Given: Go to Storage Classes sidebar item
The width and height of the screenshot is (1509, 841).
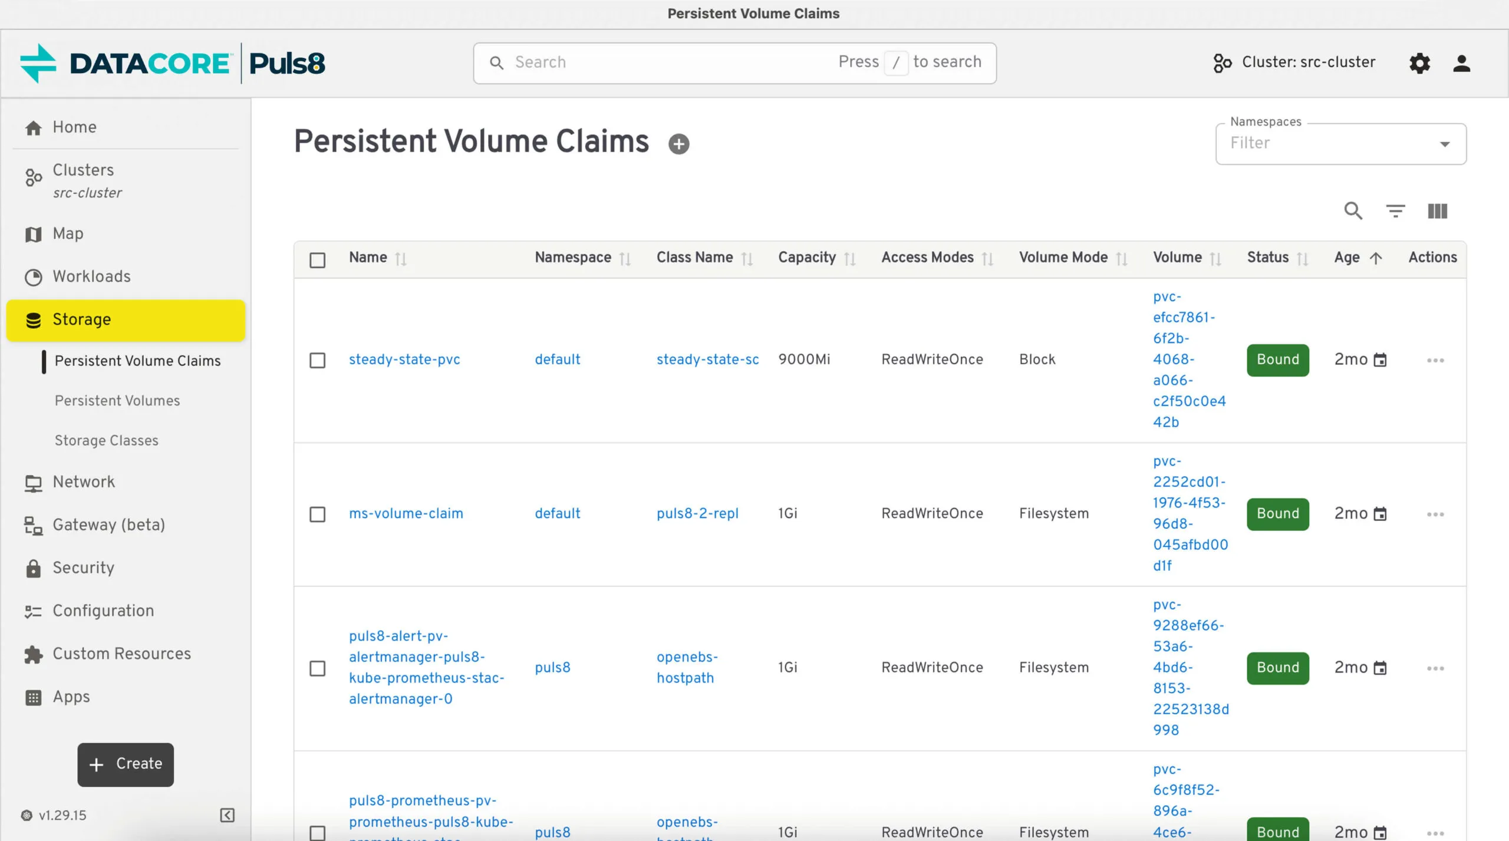Looking at the screenshot, I should 107,440.
